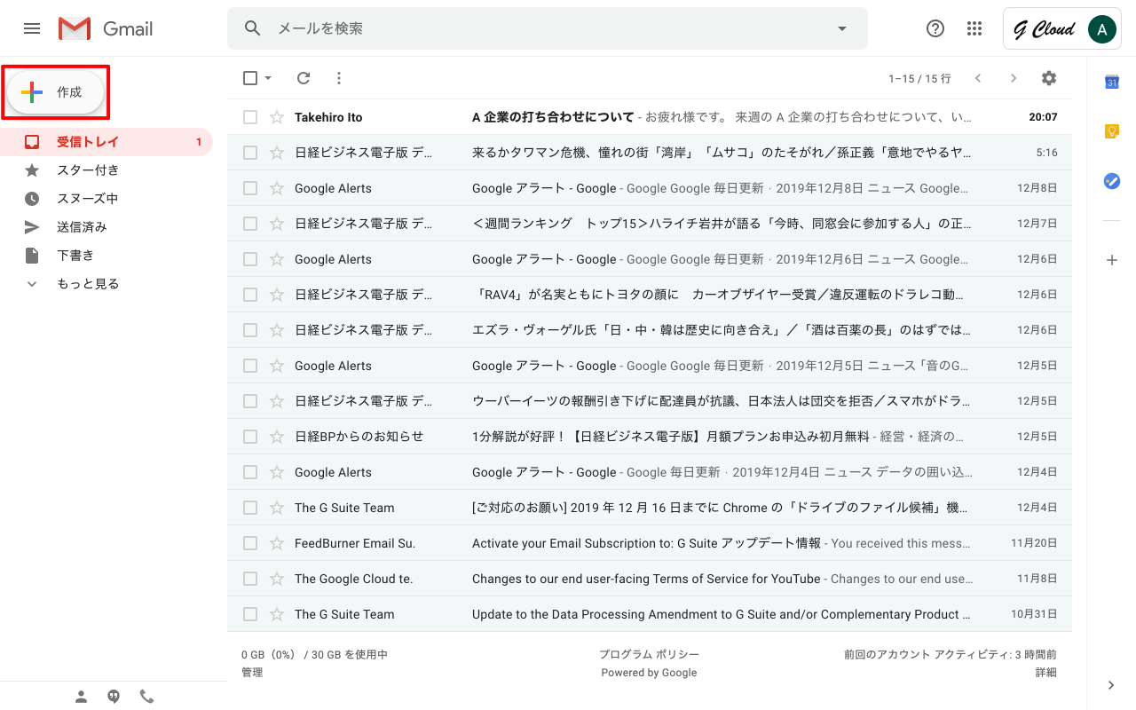Click the search magnifier icon
1136x710 pixels.
253,28
